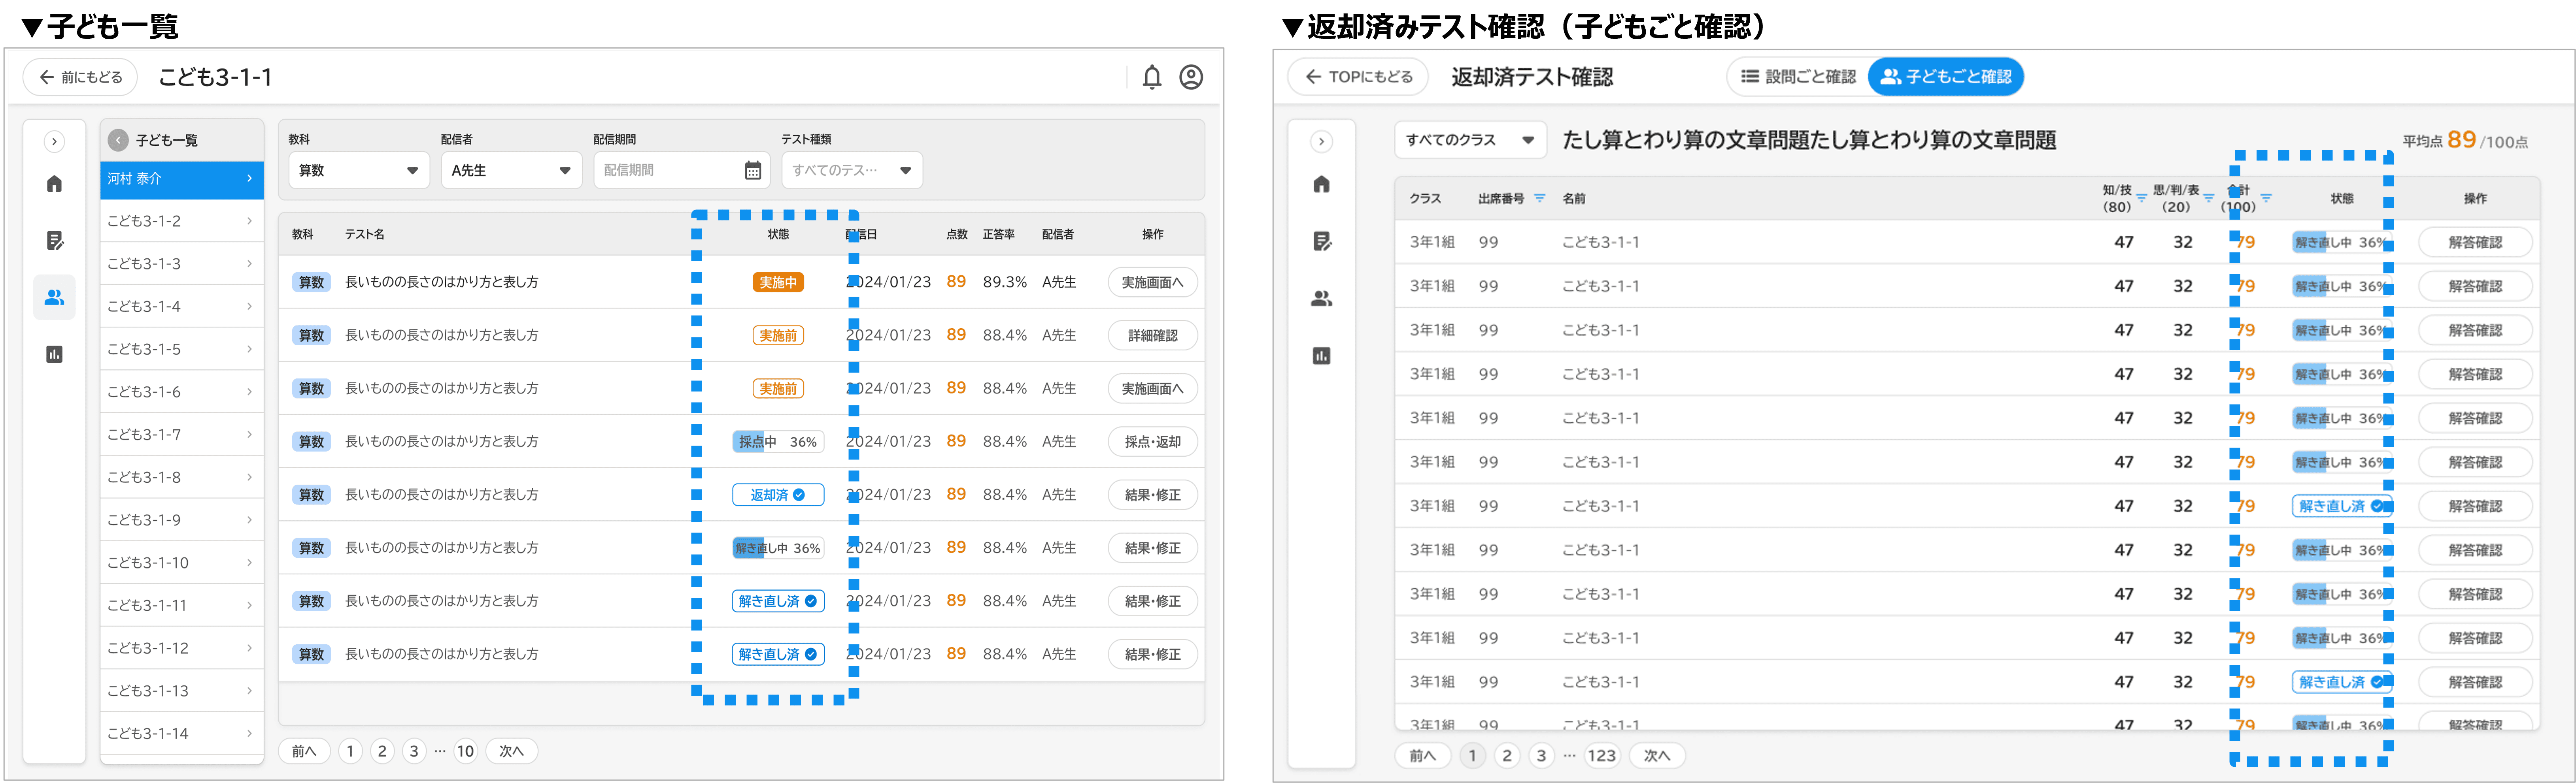
Task: Click the TOPにもどる button
Action: pyautogui.click(x=1358, y=77)
